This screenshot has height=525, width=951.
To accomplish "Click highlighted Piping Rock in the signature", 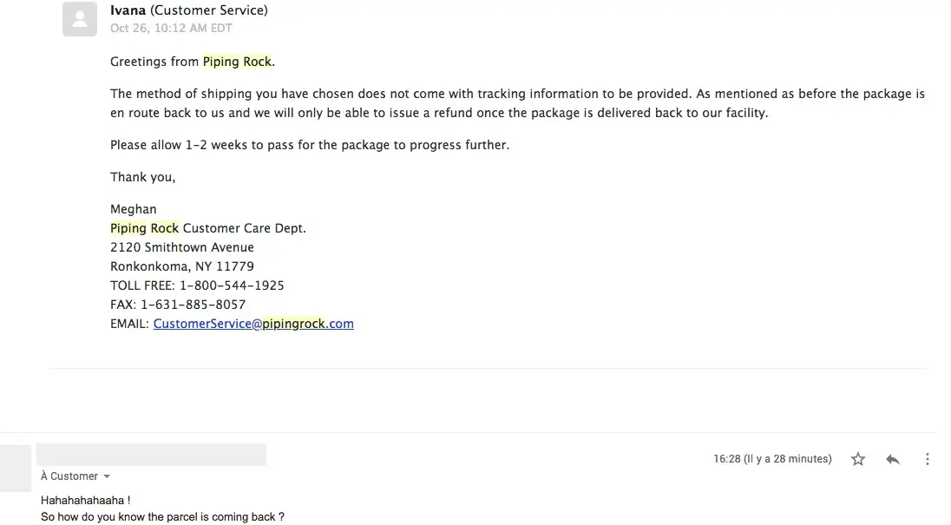I will 144,228.
